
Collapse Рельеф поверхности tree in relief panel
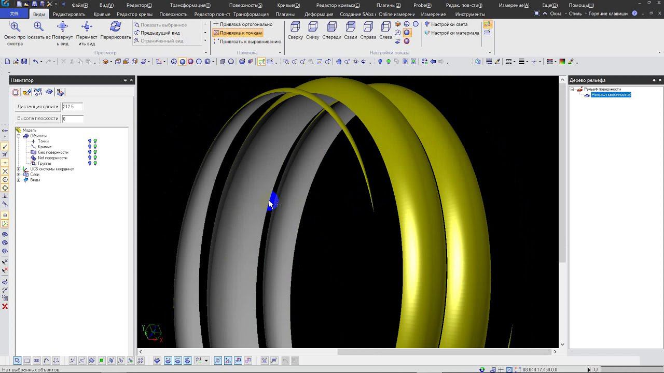(x=573, y=89)
